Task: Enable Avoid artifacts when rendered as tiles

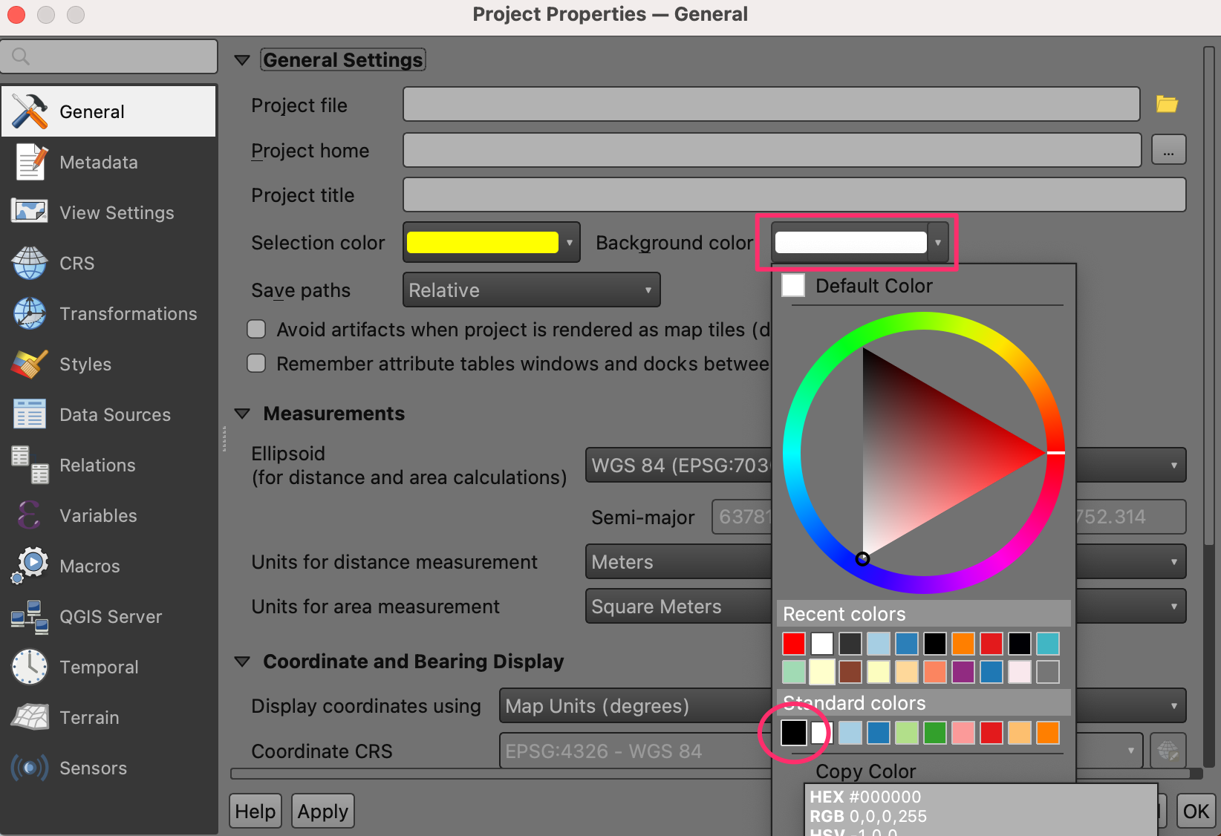Action: coord(256,329)
